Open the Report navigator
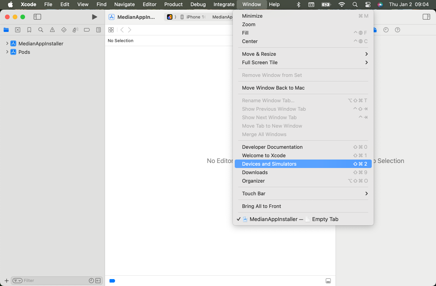This screenshot has height=286, width=436. click(99, 30)
